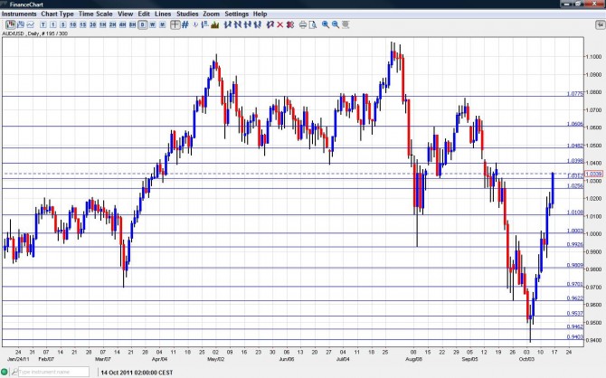Click the instrument search magnifier icon
This screenshot has width=606, height=378.
point(14,372)
